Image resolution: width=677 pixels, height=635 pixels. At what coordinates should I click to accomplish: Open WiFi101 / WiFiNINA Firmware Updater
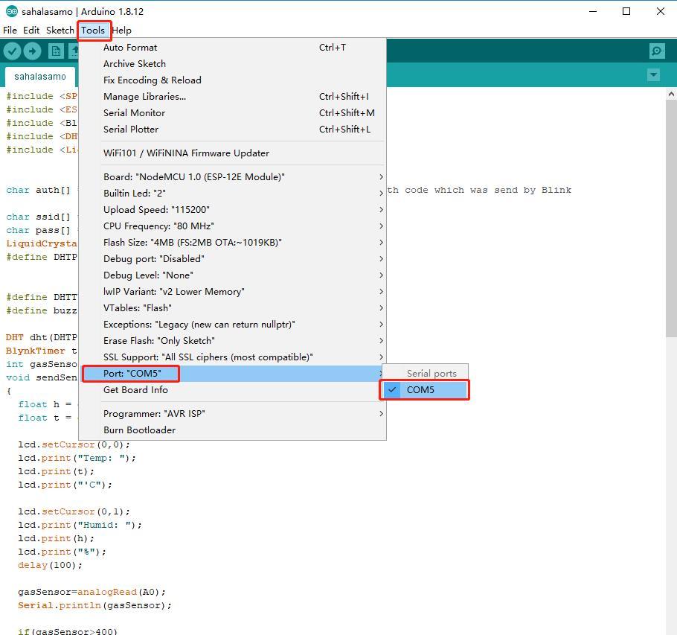232,153
